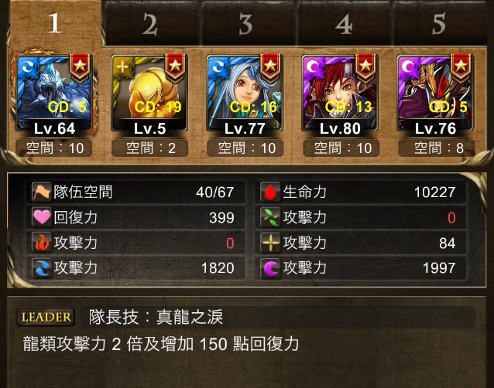Switch to team tab 5

(x=439, y=24)
